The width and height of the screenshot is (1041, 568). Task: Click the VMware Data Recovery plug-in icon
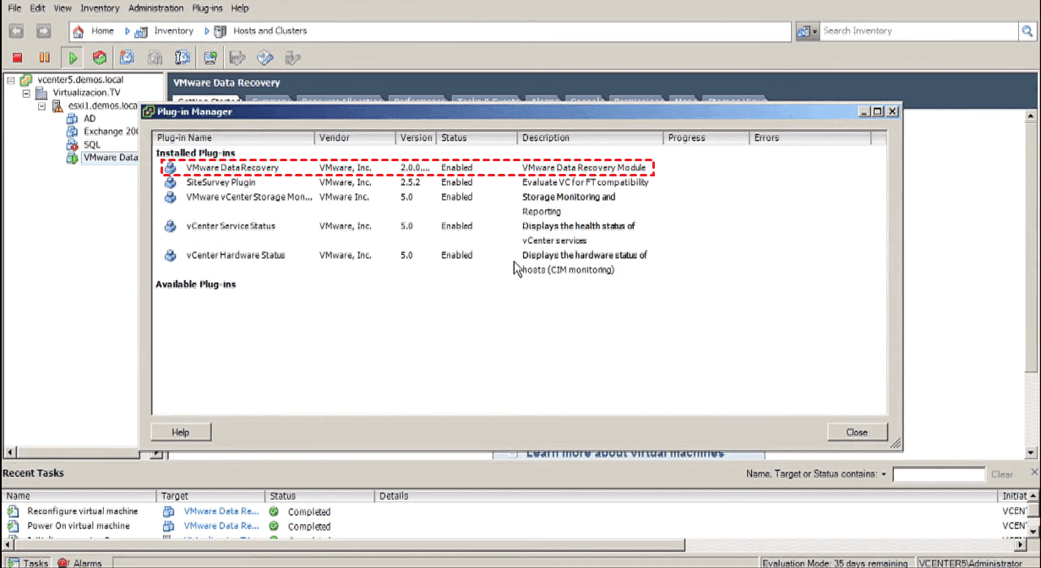click(171, 168)
